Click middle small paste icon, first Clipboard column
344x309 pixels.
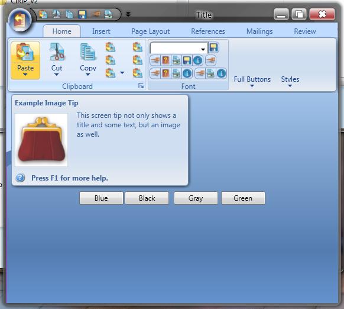(111, 60)
